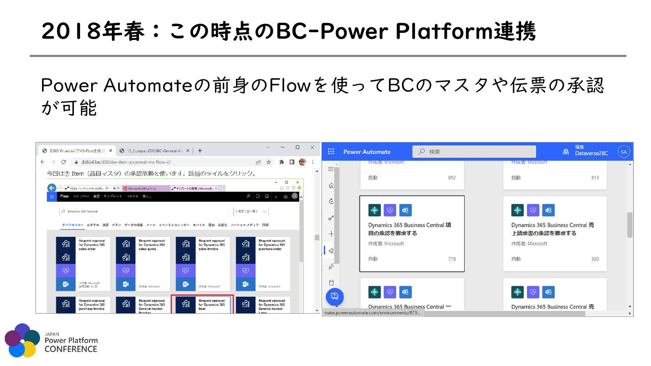
Task: Click the Power Automate horizontal scrollbar
Action: [505, 314]
